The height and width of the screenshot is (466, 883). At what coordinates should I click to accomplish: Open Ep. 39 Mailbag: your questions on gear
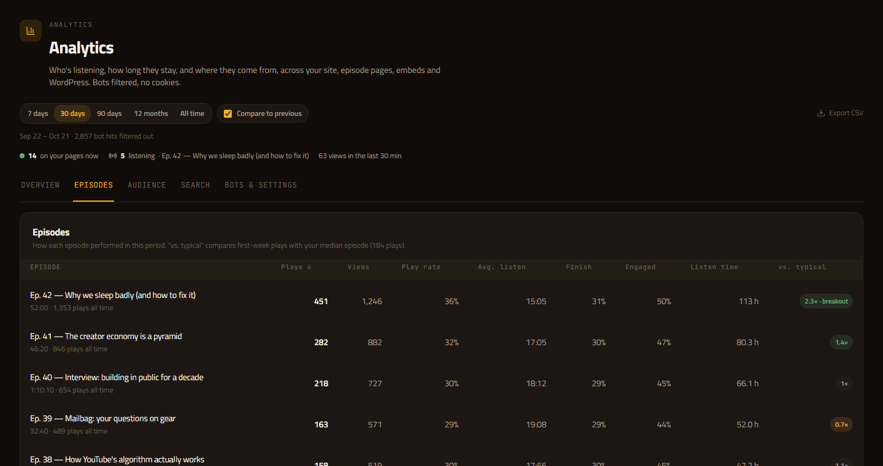[x=103, y=418]
